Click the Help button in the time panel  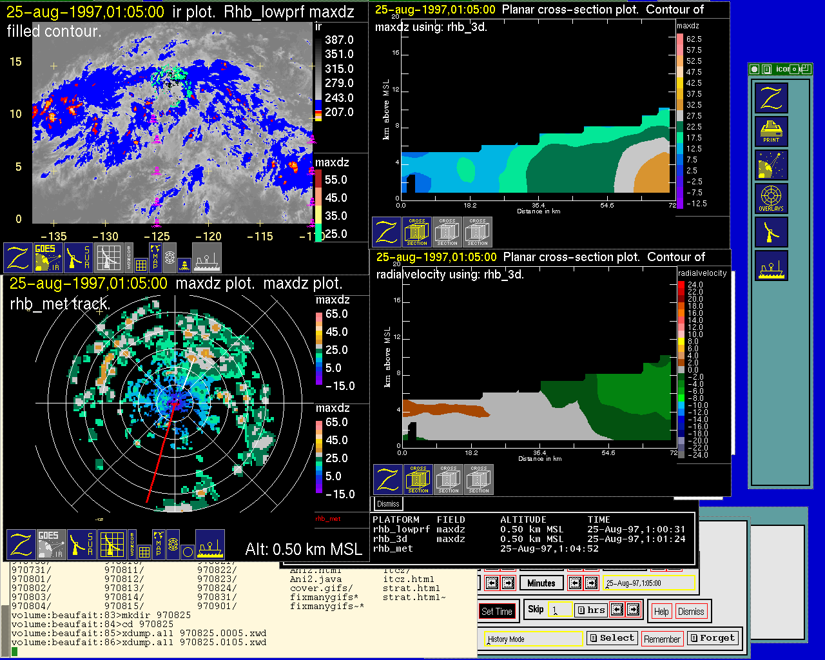(661, 611)
